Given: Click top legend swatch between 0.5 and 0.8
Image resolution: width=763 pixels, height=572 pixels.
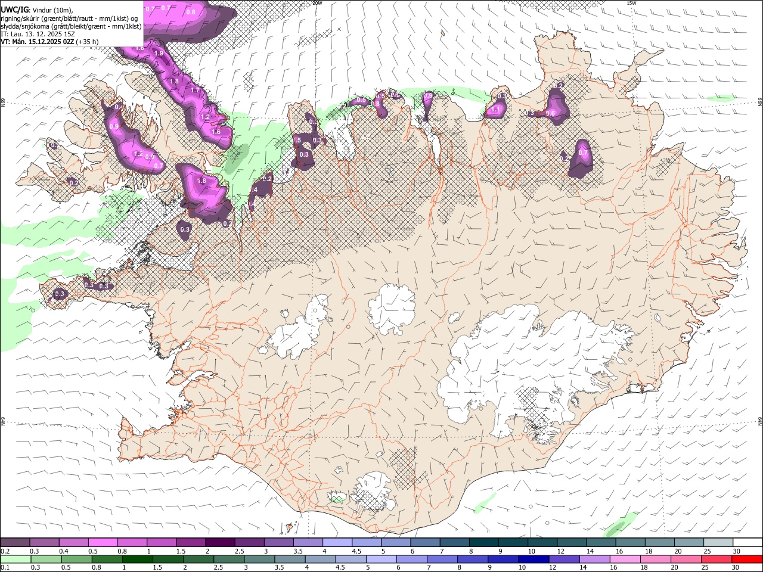Looking at the screenshot, I should tap(103, 543).
